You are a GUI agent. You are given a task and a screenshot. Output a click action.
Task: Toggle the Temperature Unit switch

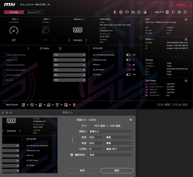128,60
